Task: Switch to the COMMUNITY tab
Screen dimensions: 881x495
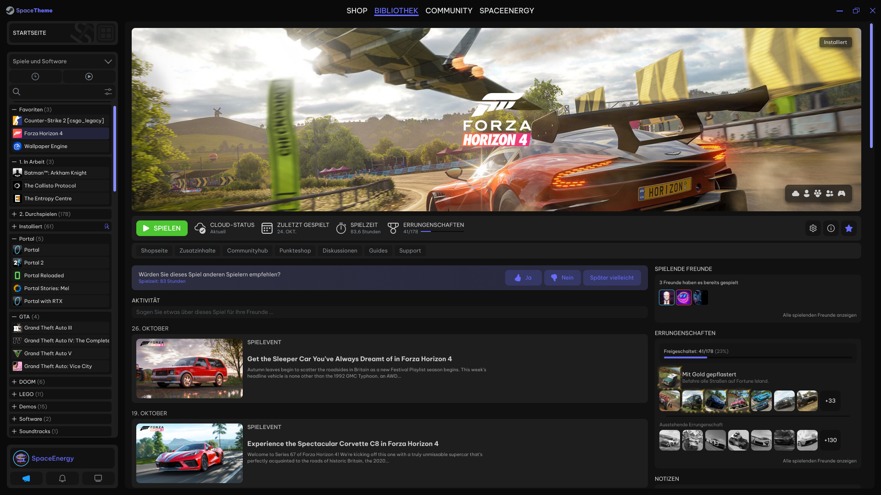Action: (448, 11)
